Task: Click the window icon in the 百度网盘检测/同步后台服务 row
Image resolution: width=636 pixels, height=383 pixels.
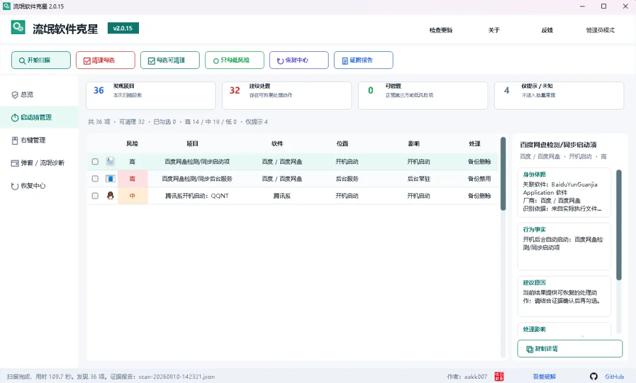Action: [x=110, y=179]
